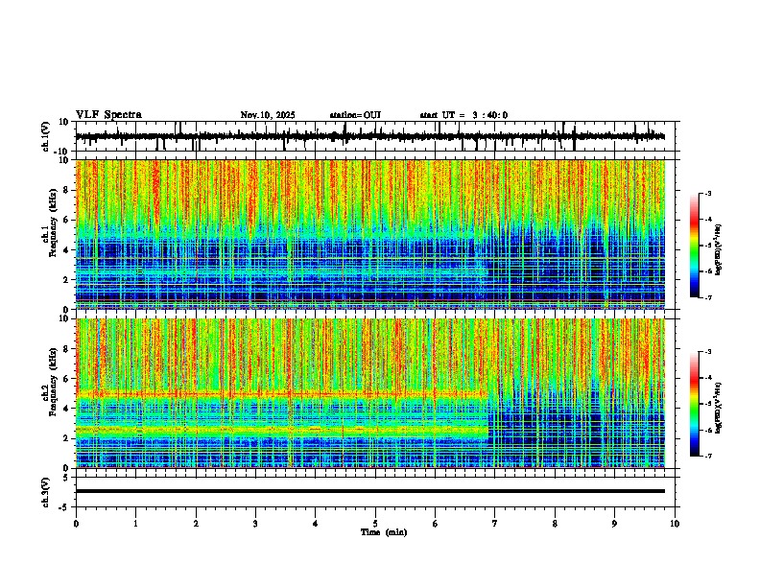Click the ch.1 voltage waveform trace
760x587 pixels.
(x=370, y=136)
